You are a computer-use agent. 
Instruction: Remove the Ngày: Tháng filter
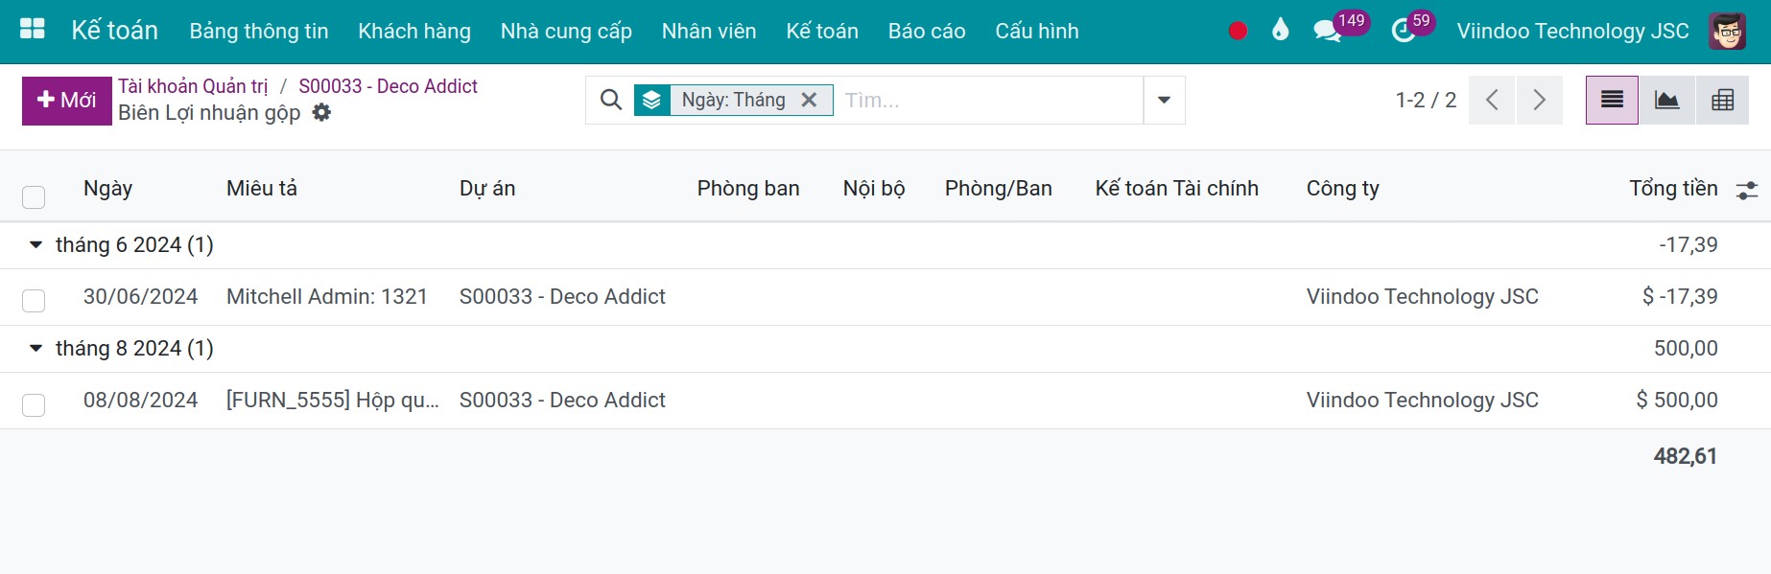click(809, 100)
